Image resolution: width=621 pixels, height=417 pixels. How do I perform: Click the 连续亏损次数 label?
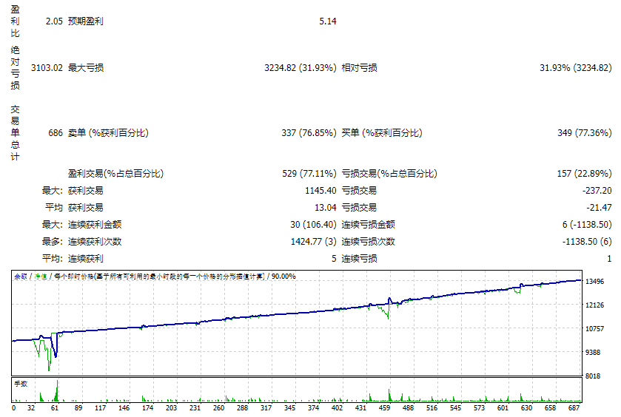point(368,241)
